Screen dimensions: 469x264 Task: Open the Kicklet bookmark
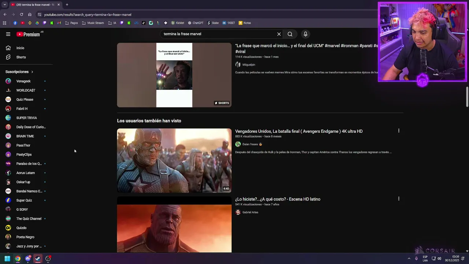[178, 23]
